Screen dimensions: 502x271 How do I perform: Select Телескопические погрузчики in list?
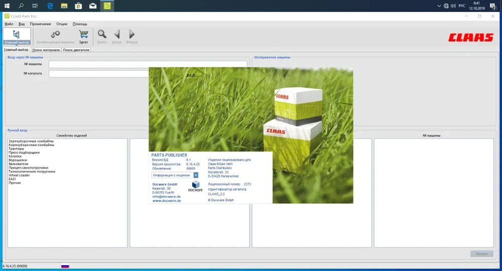32,172
